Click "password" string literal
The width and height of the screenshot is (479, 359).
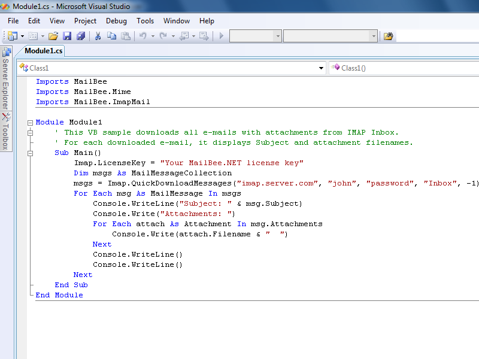[x=390, y=183]
